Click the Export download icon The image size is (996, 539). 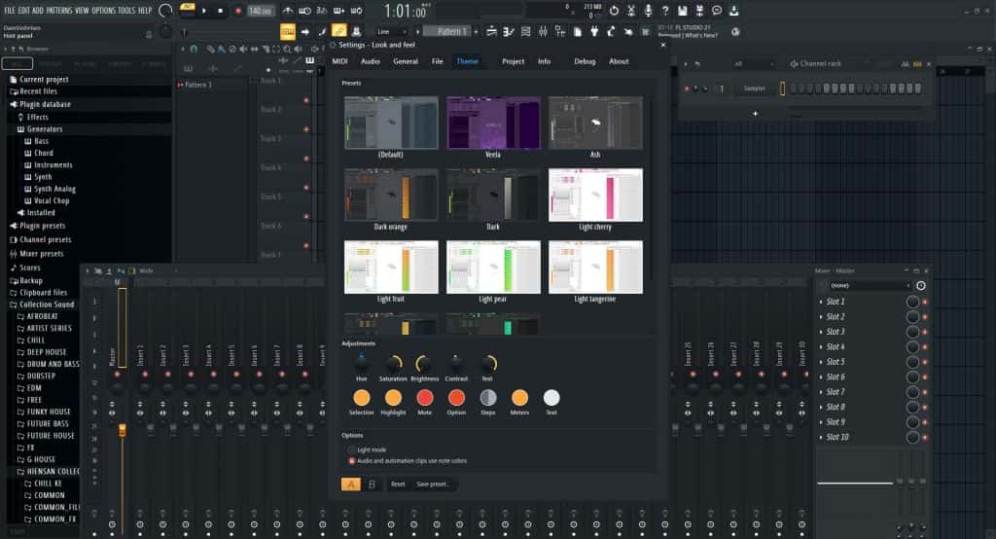point(733,11)
